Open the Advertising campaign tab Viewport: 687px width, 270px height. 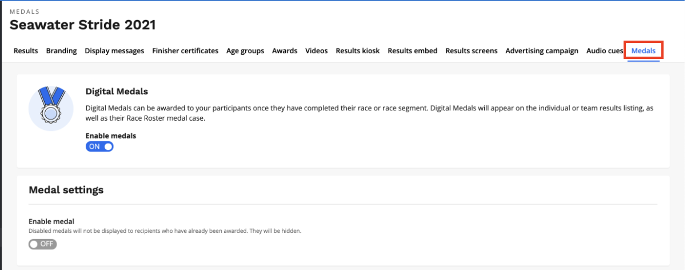coord(542,51)
